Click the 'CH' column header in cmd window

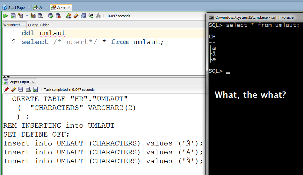point(212,37)
